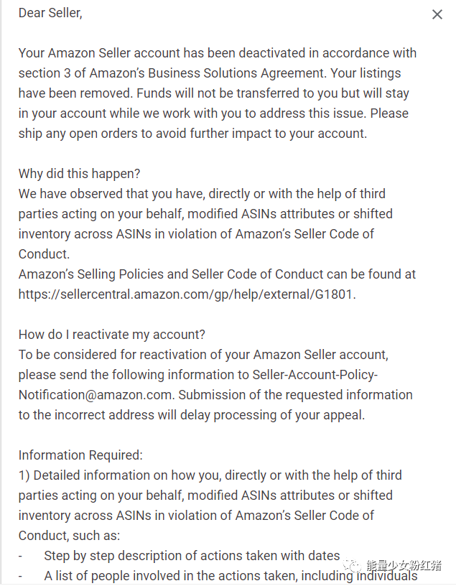Click the "1) Detailed information" list item

point(210,475)
